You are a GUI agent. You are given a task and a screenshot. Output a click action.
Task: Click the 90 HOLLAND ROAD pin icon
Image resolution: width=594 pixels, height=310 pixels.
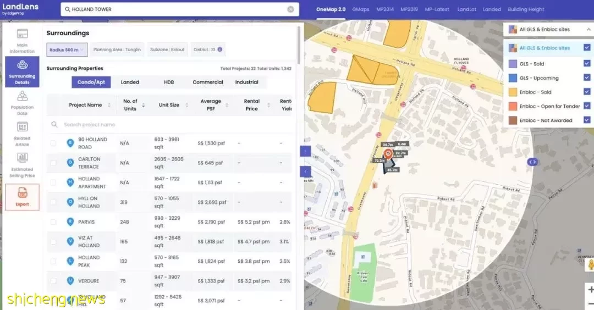pyautogui.click(x=70, y=143)
